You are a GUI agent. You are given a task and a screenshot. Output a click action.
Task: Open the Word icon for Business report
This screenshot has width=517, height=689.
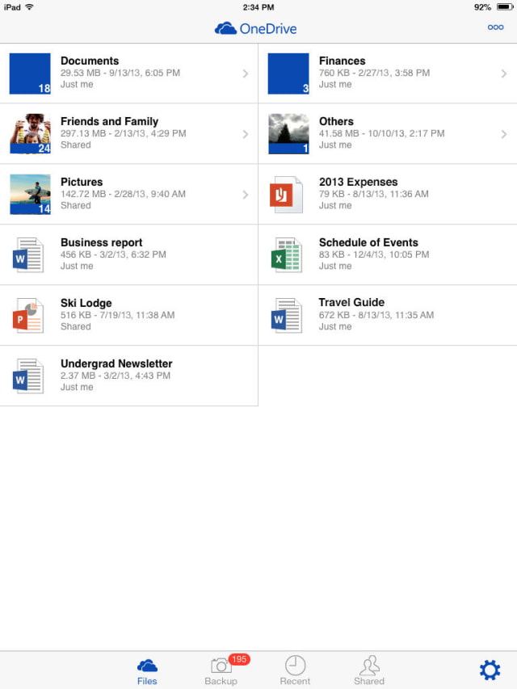tap(29, 255)
